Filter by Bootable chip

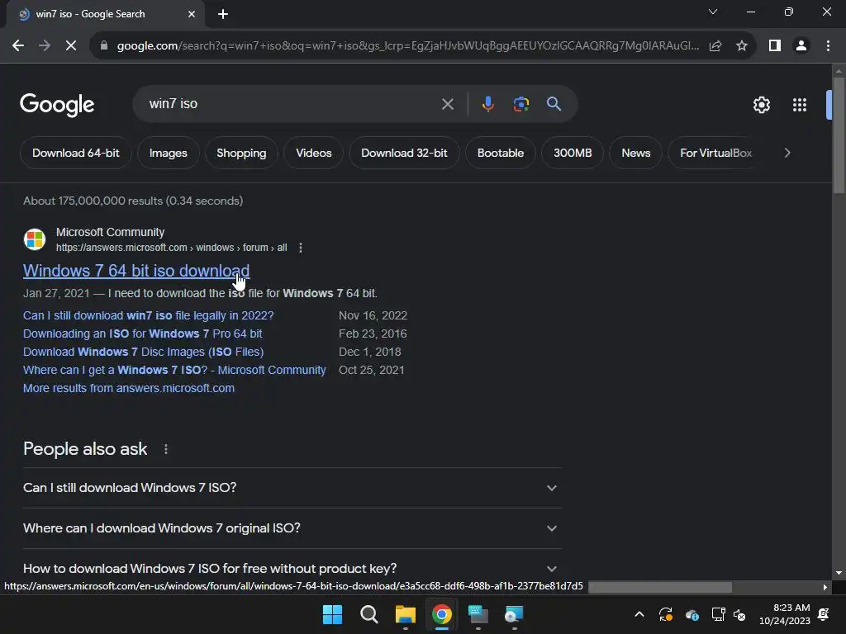pyautogui.click(x=500, y=153)
